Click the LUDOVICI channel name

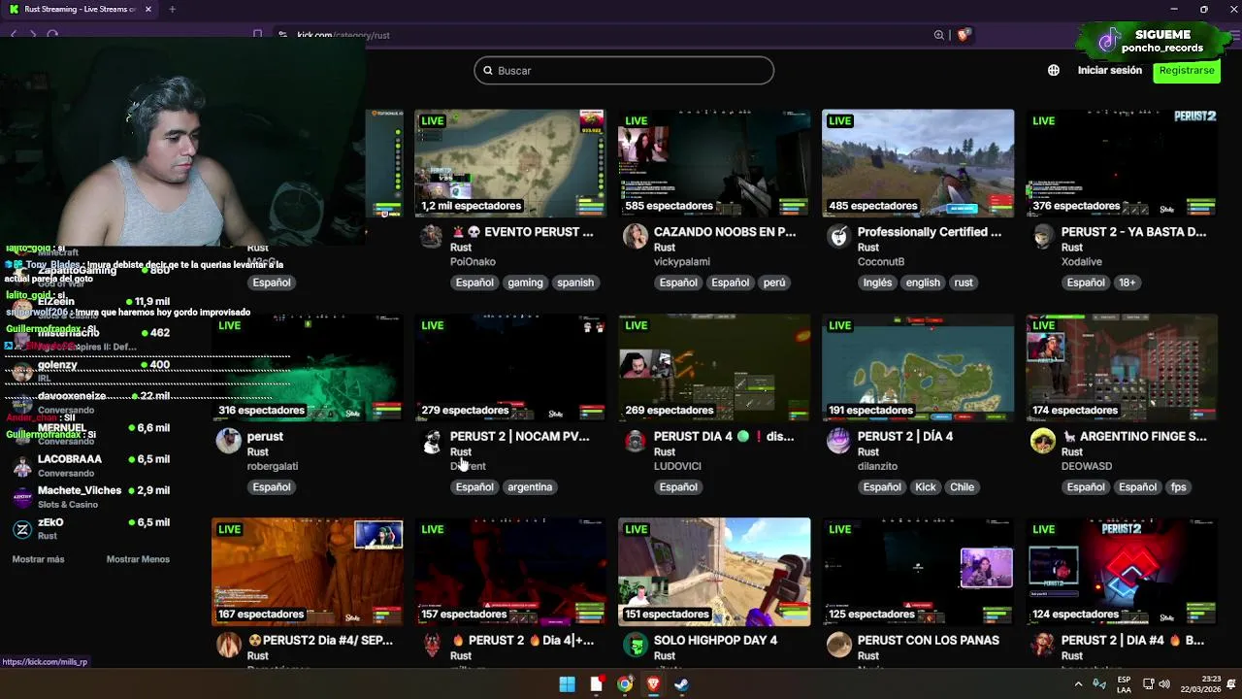coord(677,466)
